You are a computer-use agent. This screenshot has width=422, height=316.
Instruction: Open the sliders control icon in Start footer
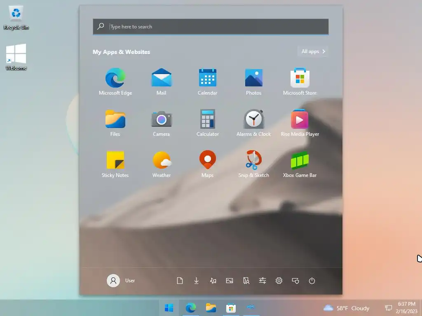click(x=263, y=281)
